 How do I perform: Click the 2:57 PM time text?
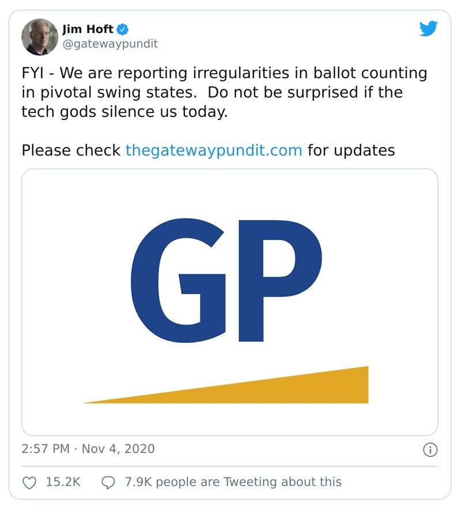(45, 448)
